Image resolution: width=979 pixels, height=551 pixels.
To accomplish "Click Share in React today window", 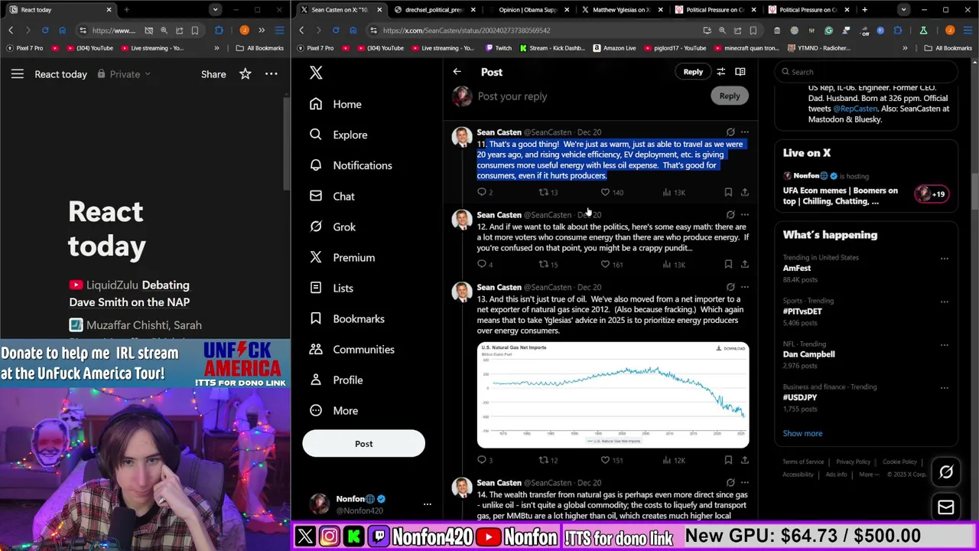I will pos(213,74).
